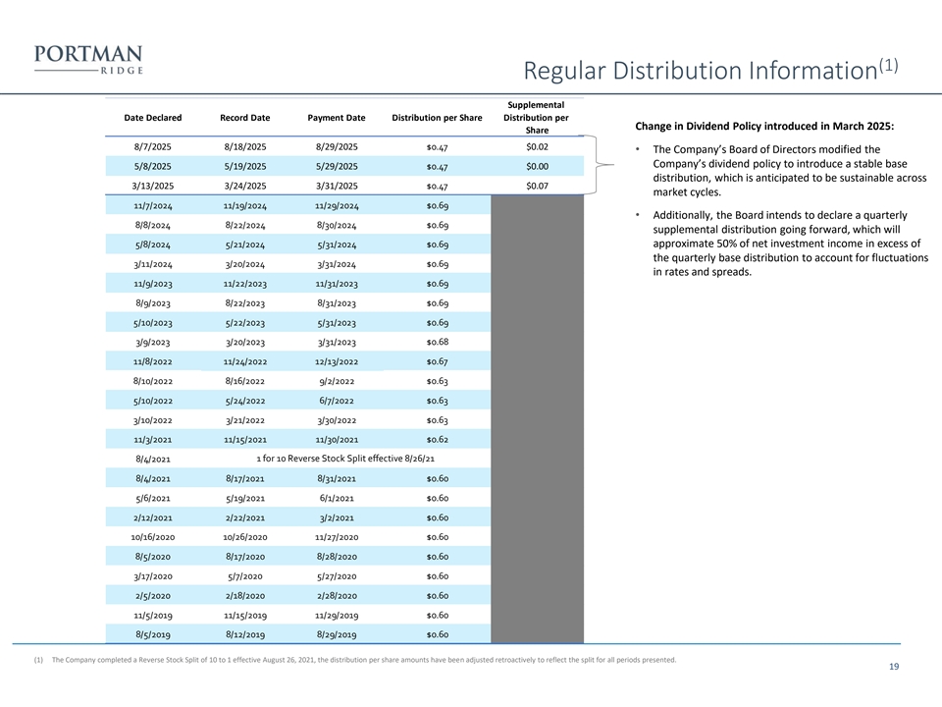Click the 'Distribution per Share' column header
942x707 pixels.
pyautogui.click(x=437, y=118)
